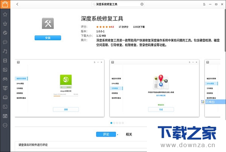The width and height of the screenshot is (226, 152).
Task: Open the film strip video category
Action: pyautogui.click(x=5, y=61)
